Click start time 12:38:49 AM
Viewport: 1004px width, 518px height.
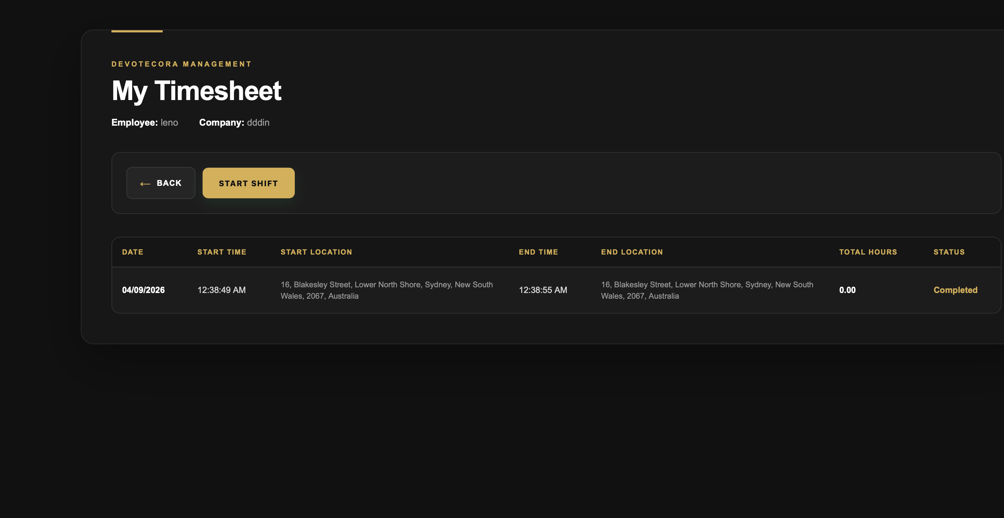click(221, 290)
